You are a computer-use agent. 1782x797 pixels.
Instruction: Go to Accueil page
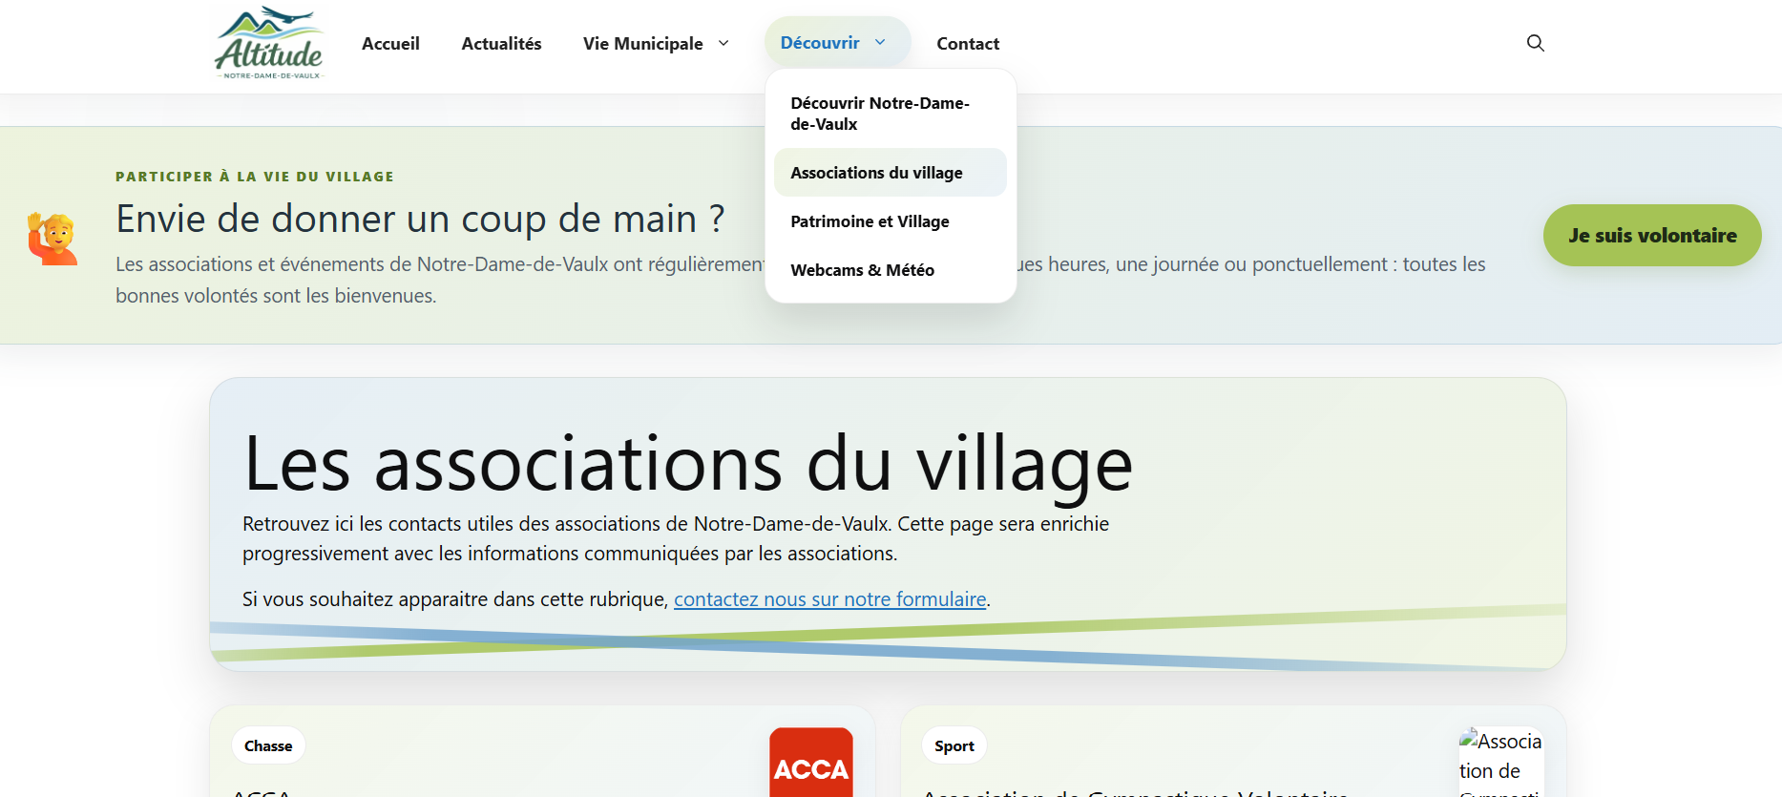[390, 43]
